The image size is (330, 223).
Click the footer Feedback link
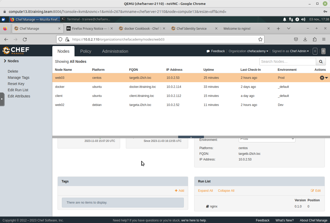[262, 220]
